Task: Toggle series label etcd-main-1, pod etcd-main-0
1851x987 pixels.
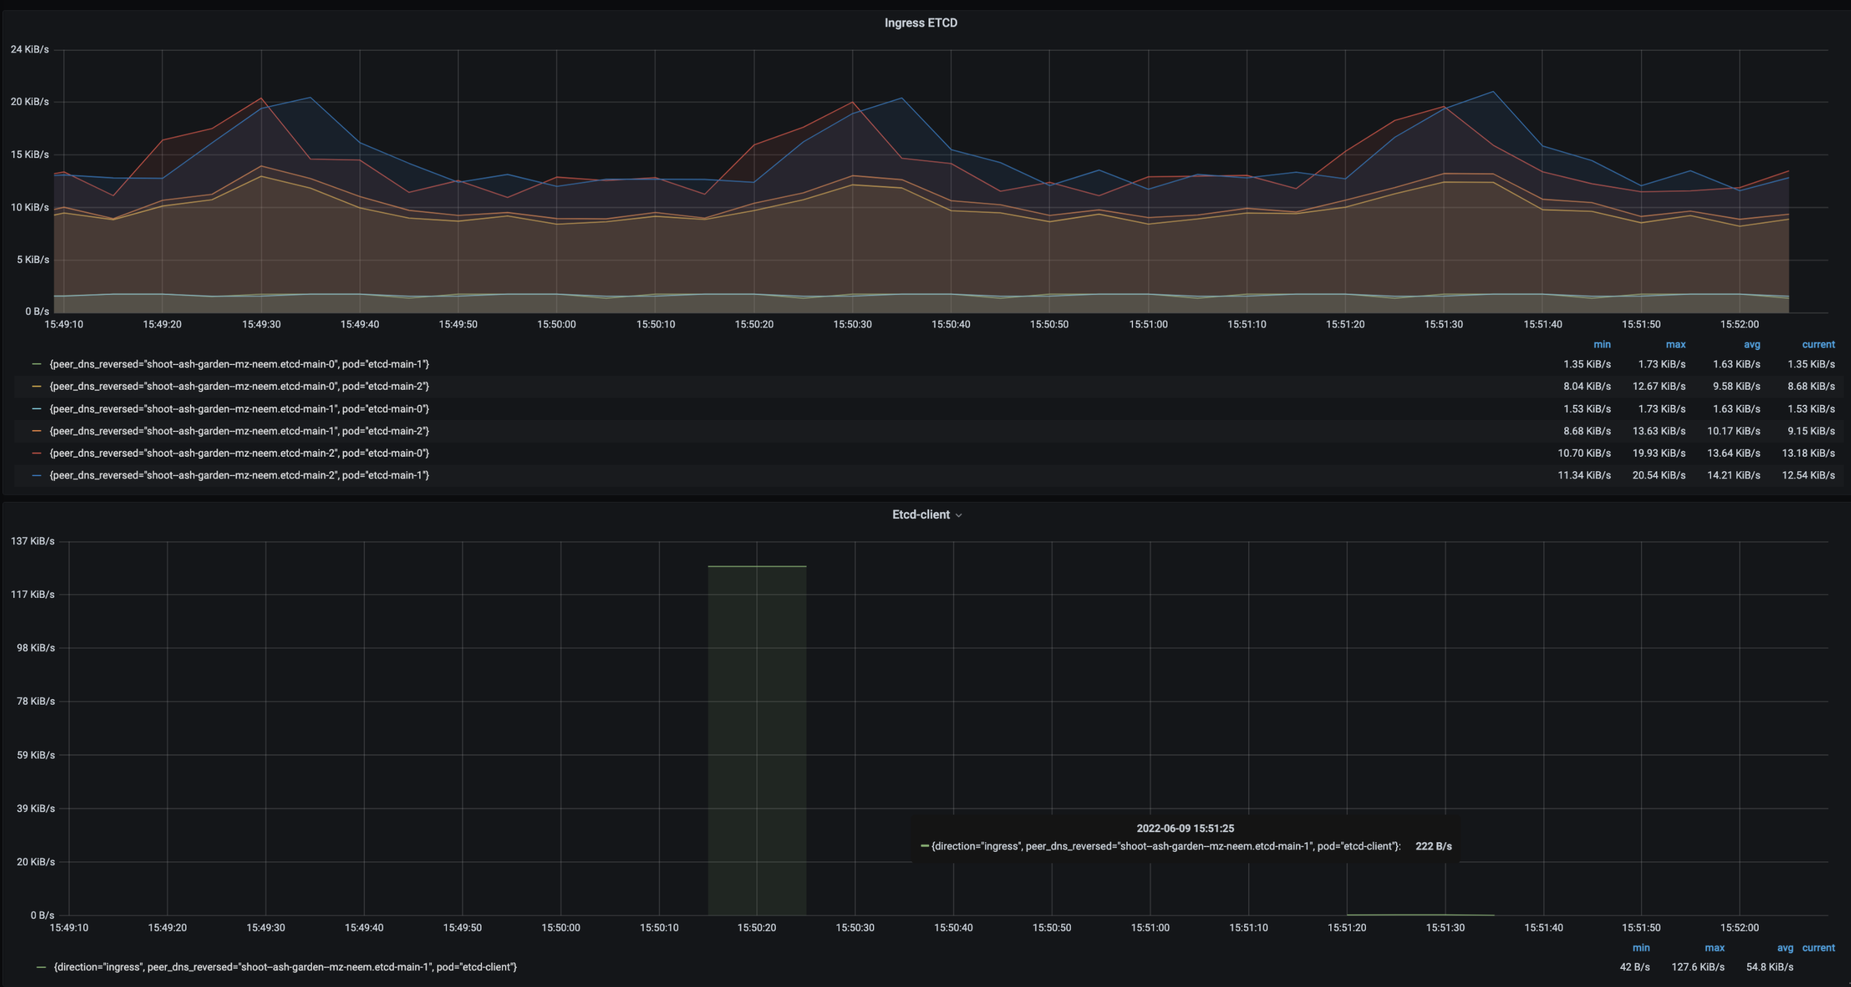Action: click(x=238, y=408)
